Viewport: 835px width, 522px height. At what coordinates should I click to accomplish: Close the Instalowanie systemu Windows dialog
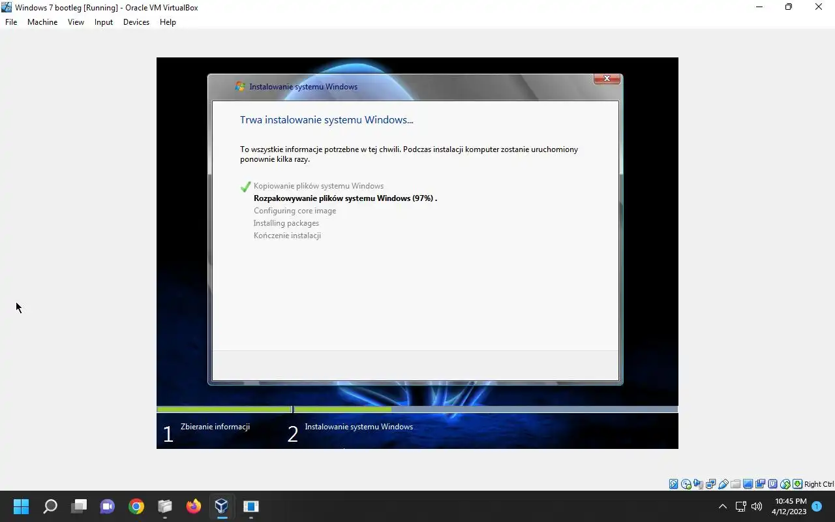pos(607,78)
